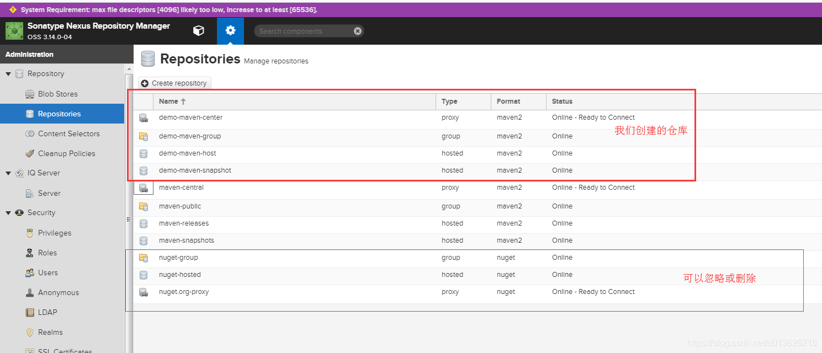Clear the search components field
The height and width of the screenshot is (353, 822).
tap(358, 31)
